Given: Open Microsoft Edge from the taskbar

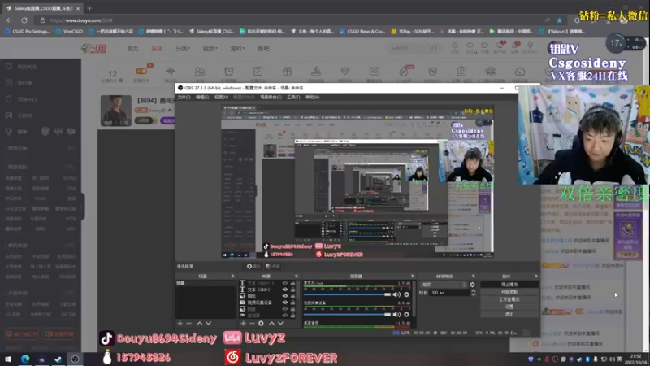Looking at the screenshot, I should [x=25, y=359].
